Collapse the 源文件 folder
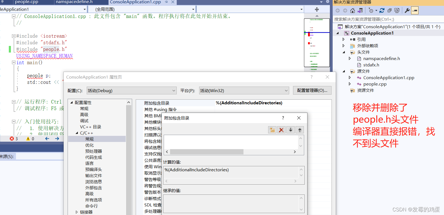 344,71
